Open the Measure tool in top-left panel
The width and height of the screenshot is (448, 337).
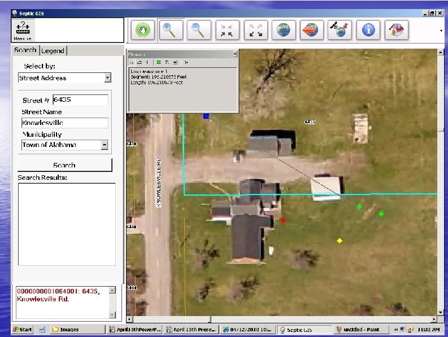[x=23, y=31]
